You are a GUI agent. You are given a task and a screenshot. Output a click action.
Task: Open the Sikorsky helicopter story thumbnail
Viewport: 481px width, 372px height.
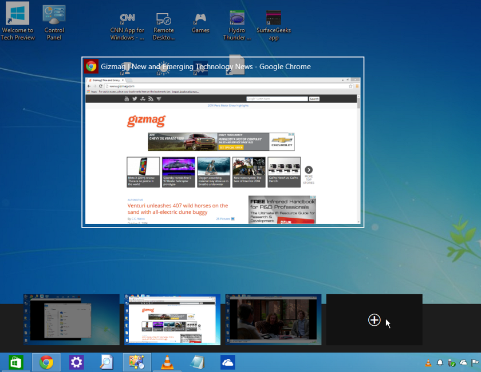[179, 172]
